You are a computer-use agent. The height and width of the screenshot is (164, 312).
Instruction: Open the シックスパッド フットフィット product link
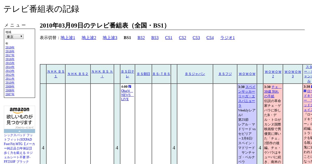[19, 148]
